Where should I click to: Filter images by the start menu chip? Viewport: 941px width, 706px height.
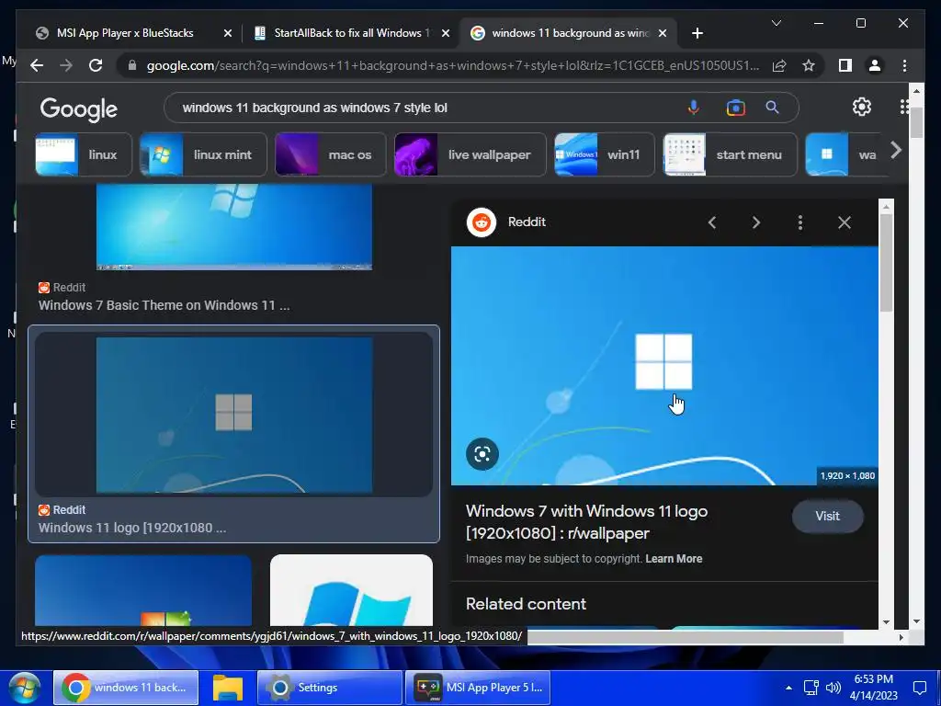[730, 154]
